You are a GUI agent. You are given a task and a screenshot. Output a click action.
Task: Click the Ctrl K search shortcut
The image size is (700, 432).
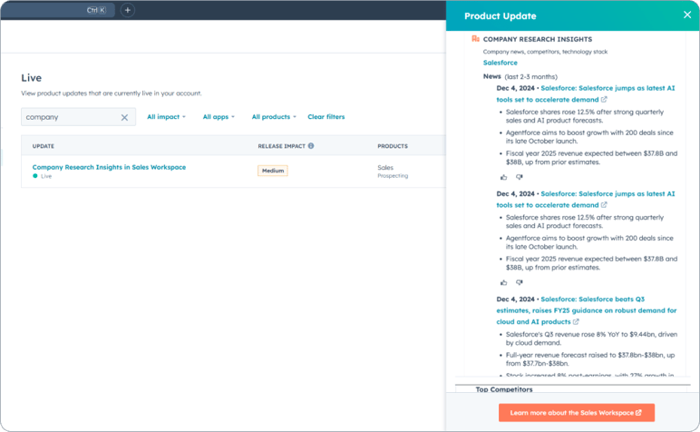click(96, 10)
